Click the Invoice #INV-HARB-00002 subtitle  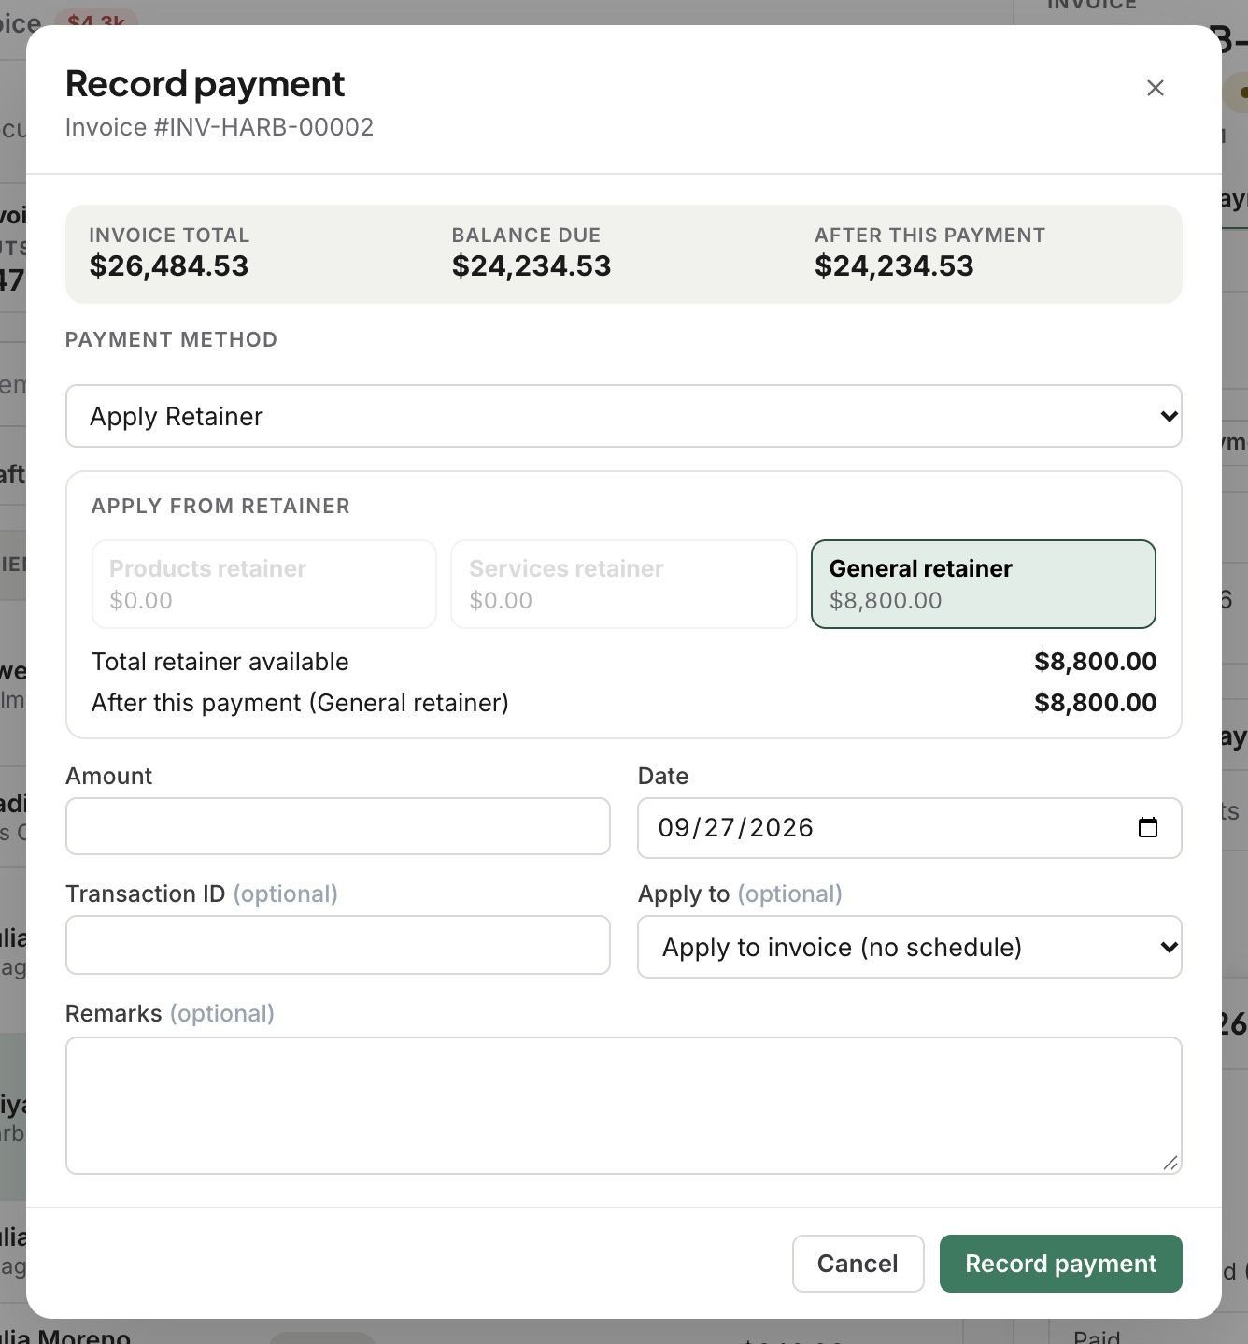(220, 127)
